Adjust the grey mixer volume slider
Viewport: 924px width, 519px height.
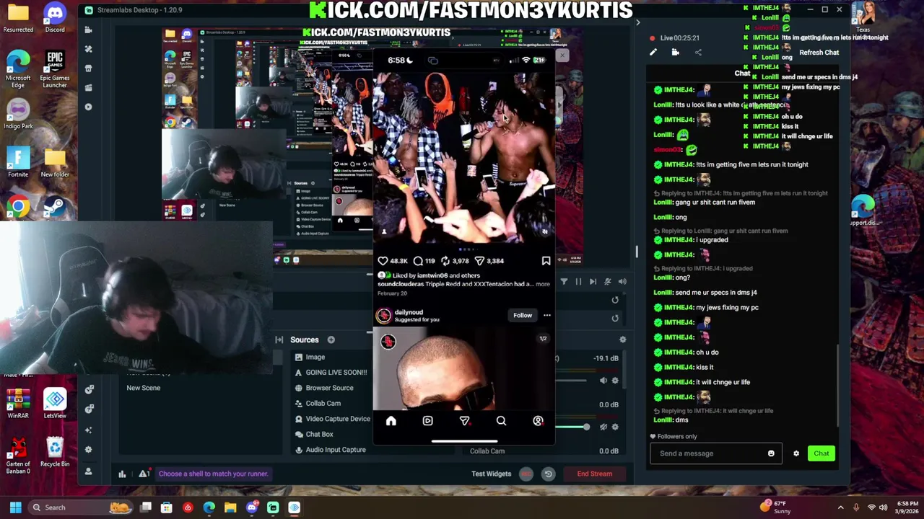coord(570,381)
